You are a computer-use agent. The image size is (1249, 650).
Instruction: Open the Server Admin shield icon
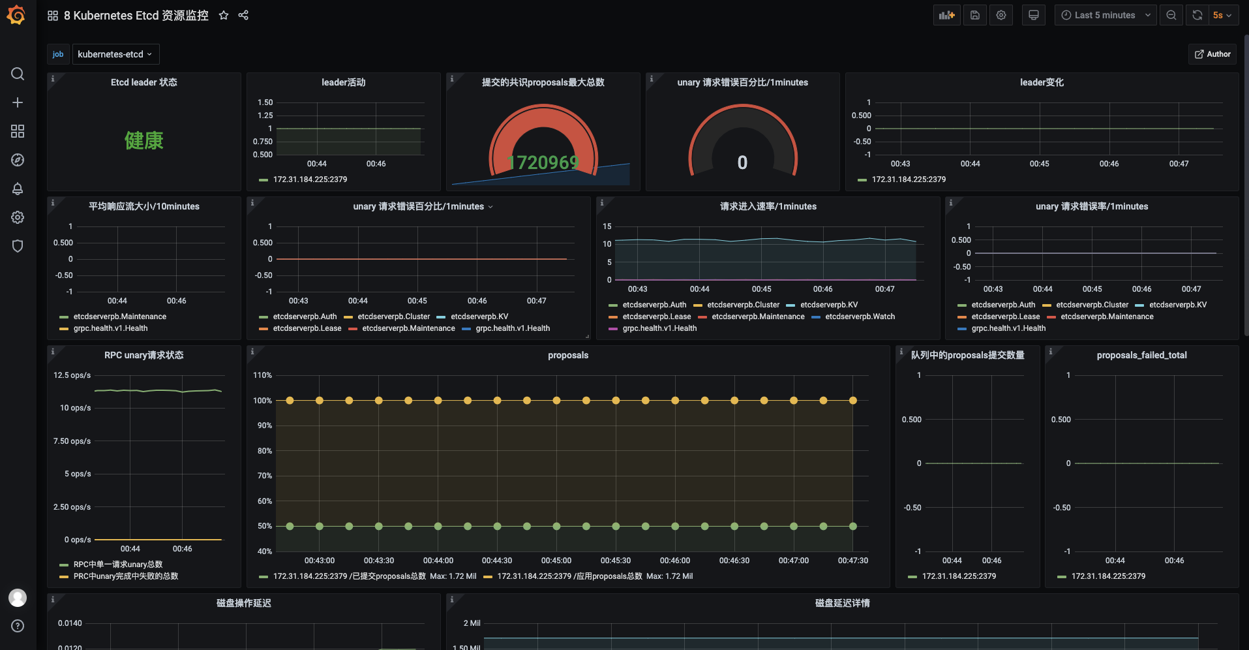pos(18,246)
